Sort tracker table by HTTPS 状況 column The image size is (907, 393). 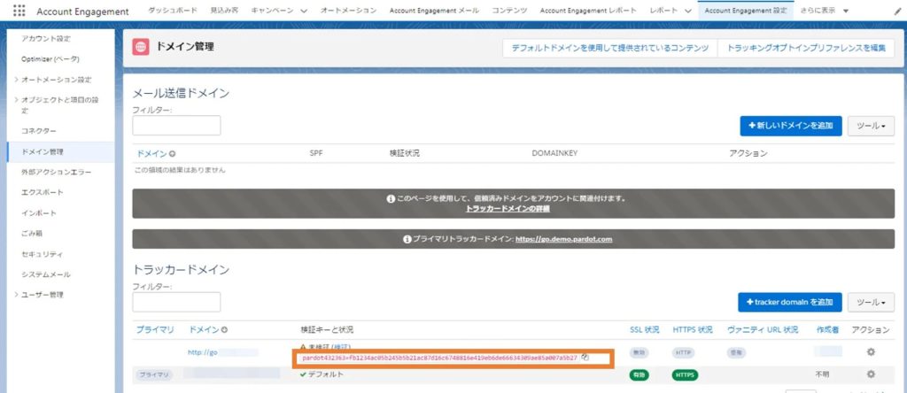coord(693,330)
